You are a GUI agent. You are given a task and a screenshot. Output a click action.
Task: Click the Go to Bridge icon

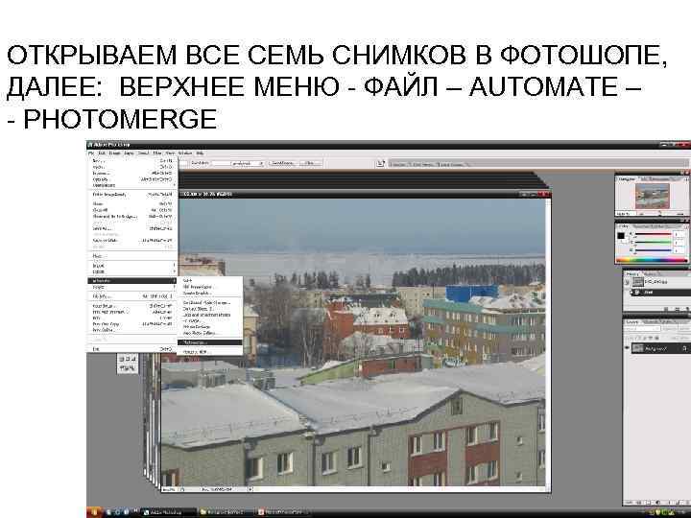tap(381, 163)
